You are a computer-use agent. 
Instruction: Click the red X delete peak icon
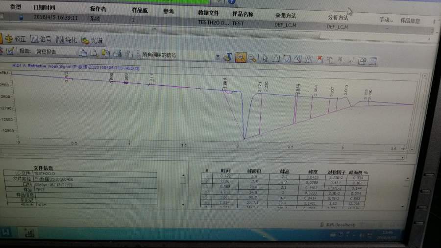(x=319, y=59)
